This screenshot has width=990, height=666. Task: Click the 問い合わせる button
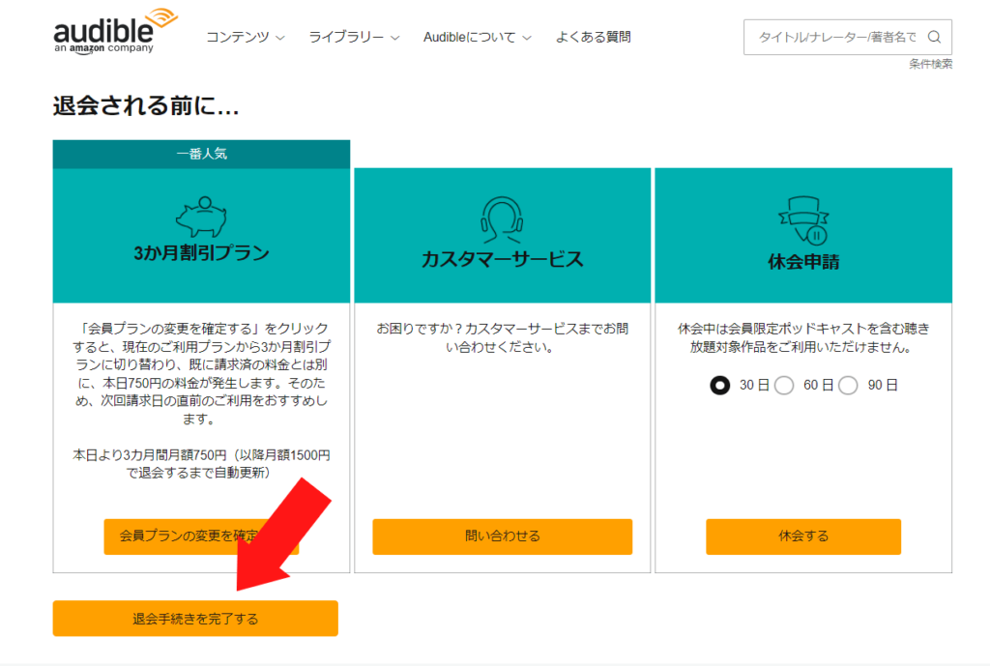coord(503,536)
